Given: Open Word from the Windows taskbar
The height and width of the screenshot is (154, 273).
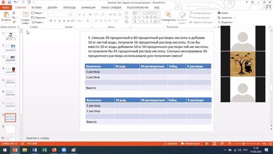Looking at the screenshot, I should click(x=35, y=150).
